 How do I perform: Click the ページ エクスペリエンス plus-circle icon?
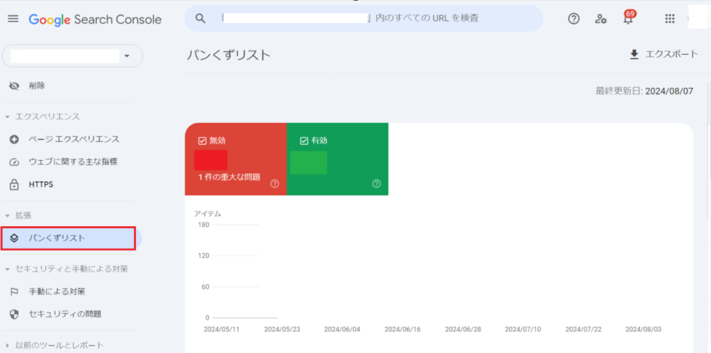[14, 139]
